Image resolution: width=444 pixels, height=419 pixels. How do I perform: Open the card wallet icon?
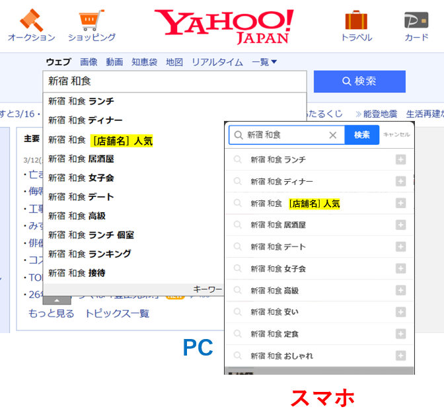(416, 20)
